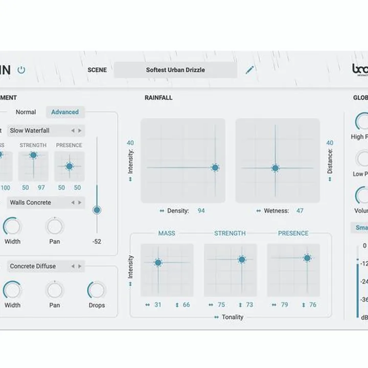The width and height of the screenshot is (368, 368).
Task: Click the PRESENCE vertical value 76
Action: [x=313, y=305]
